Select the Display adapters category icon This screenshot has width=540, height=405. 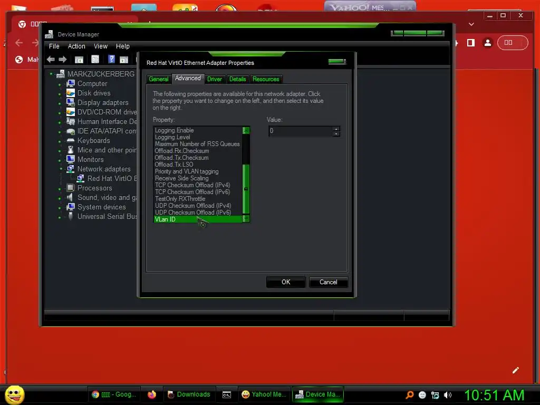tap(71, 102)
